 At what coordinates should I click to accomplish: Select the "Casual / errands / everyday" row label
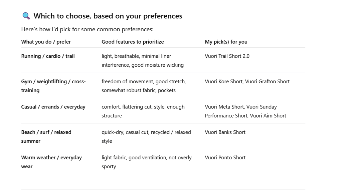click(53, 107)
